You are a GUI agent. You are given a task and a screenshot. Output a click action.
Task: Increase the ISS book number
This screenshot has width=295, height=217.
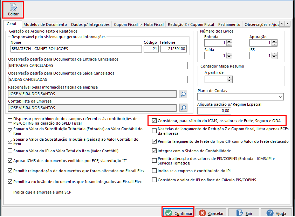[274, 54]
